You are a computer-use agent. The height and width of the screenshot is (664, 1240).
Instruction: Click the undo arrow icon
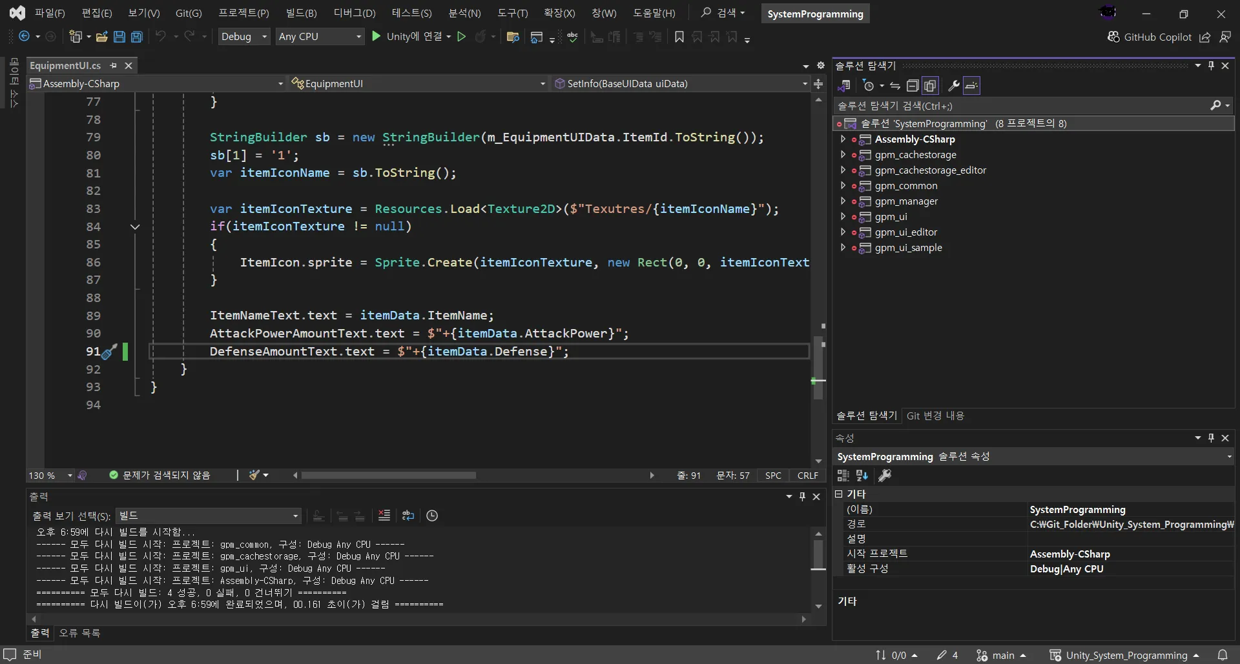(x=161, y=37)
